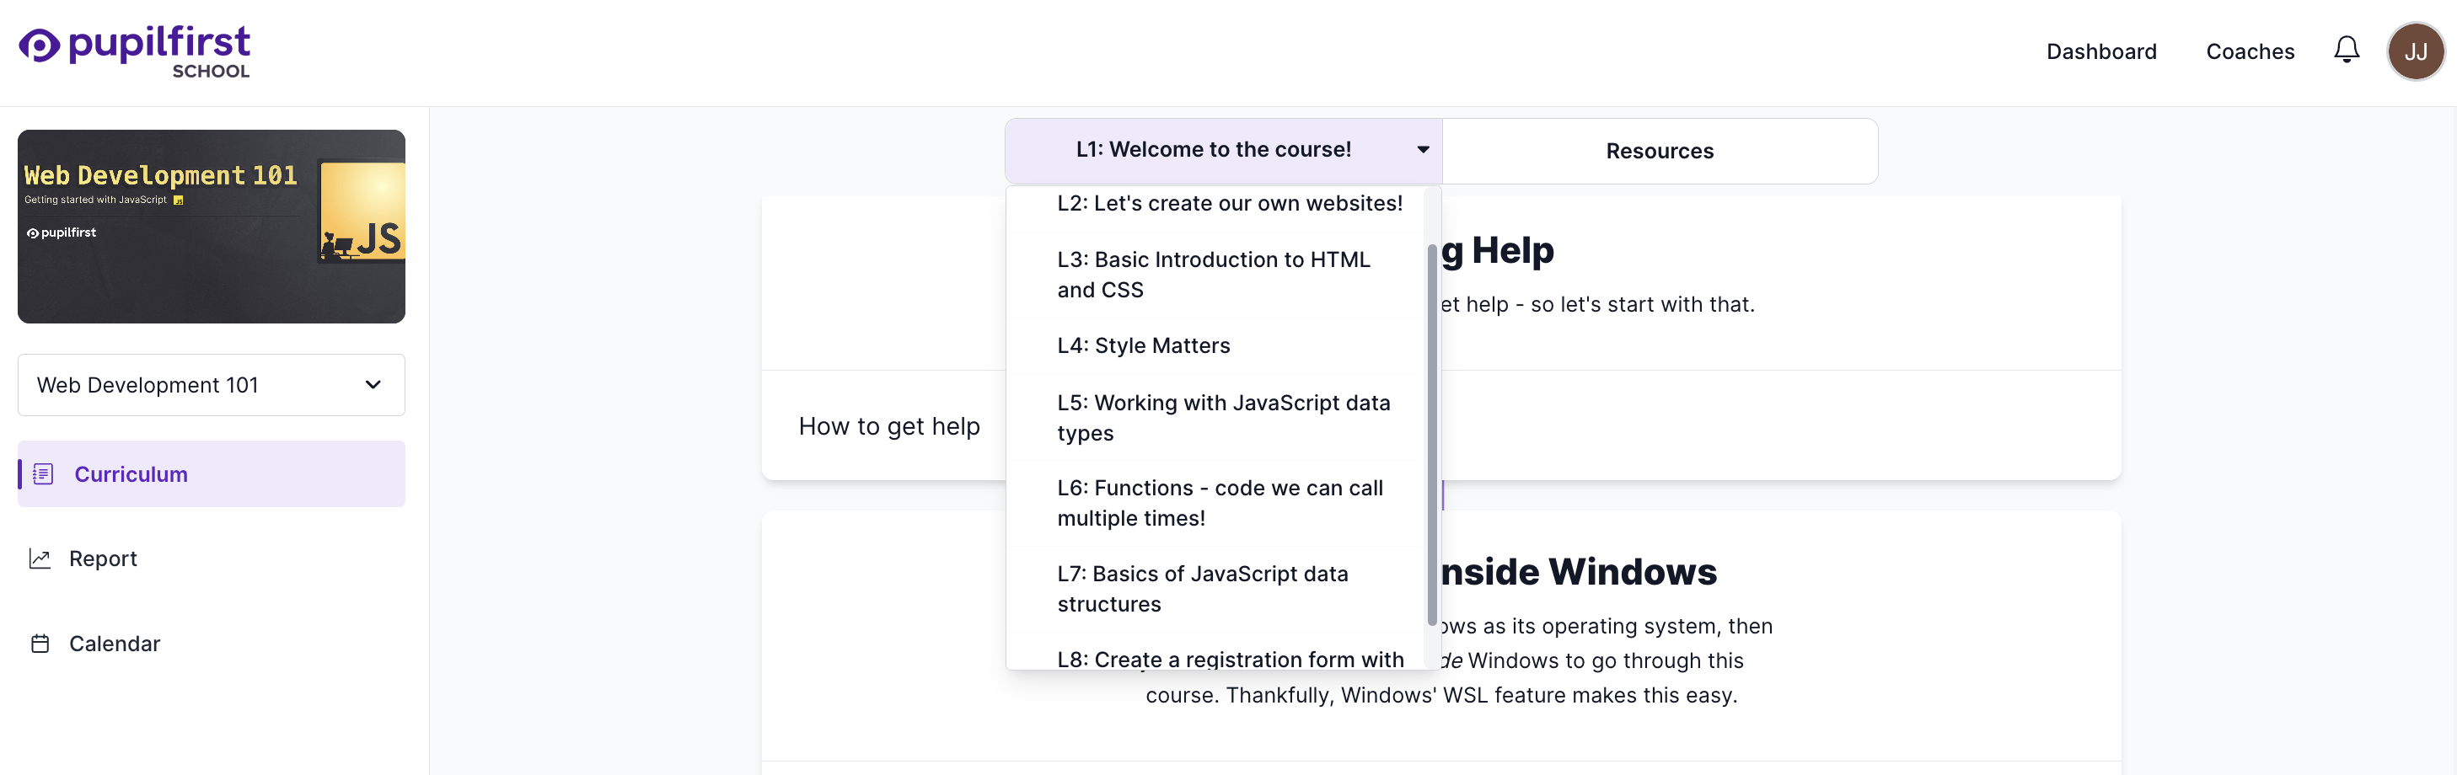Pick L5: Working with JavaScript data types

coord(1223,418)
